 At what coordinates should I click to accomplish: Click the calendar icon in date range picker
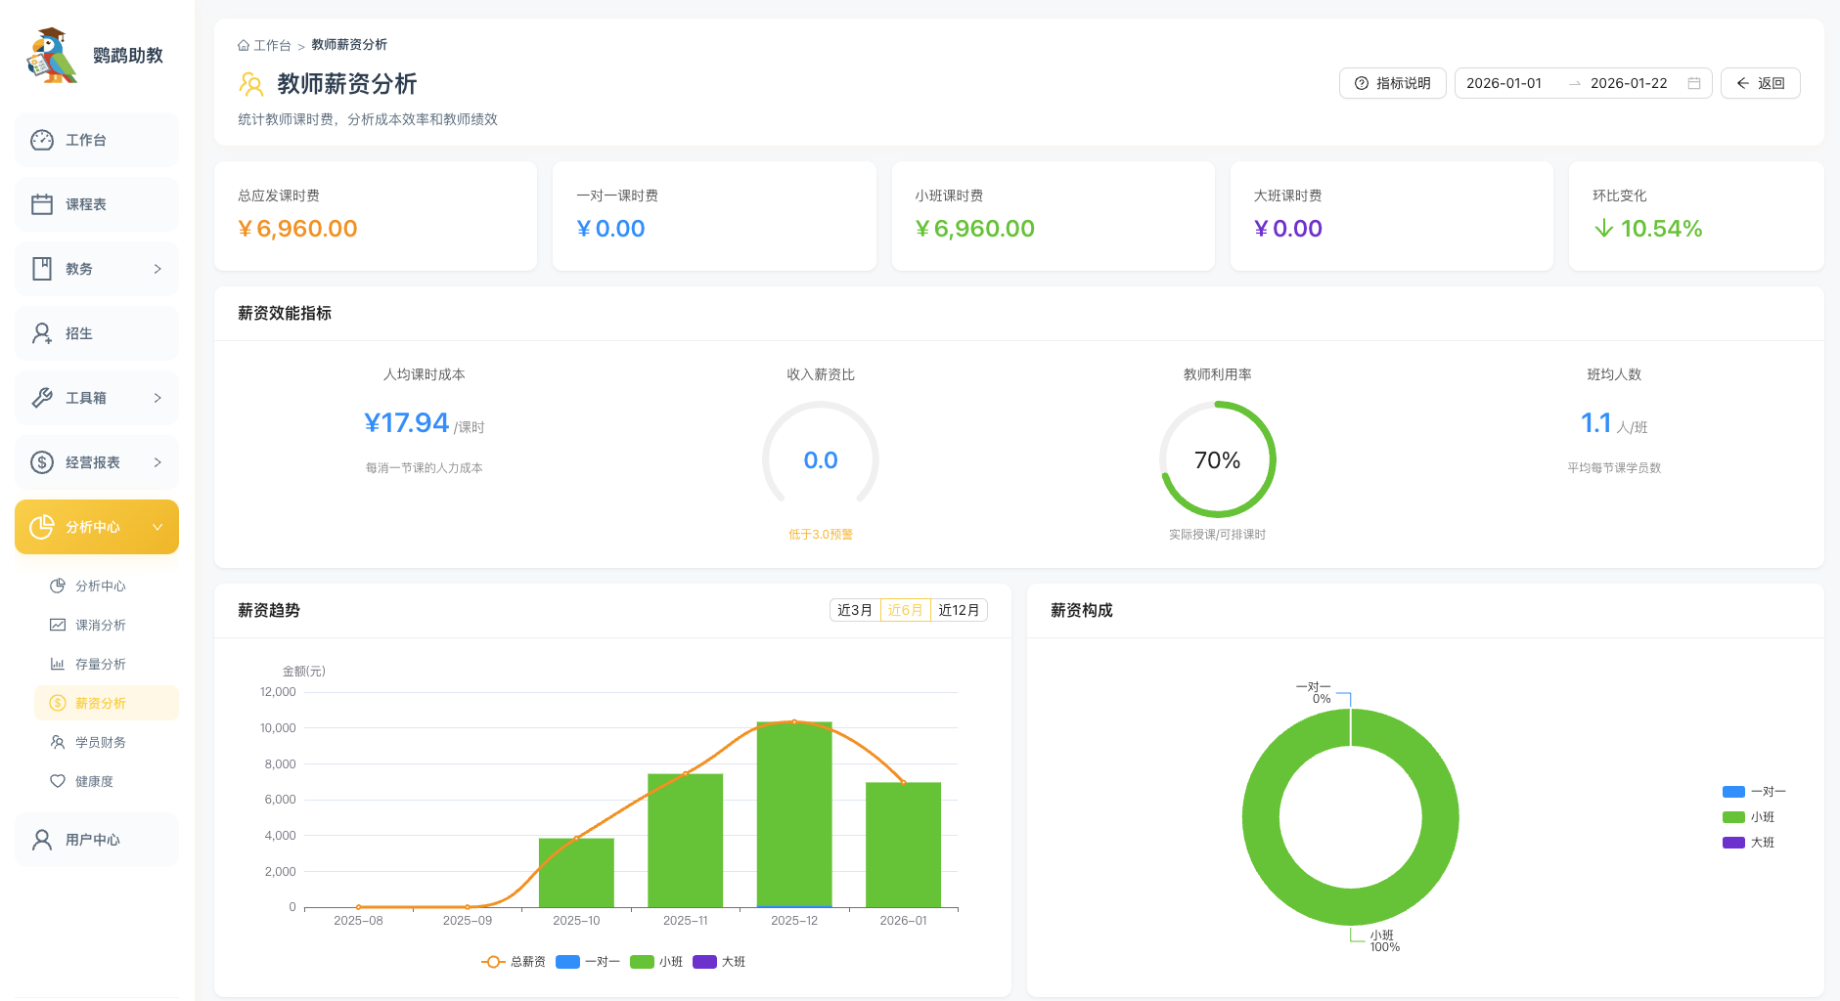(1694, 83)
